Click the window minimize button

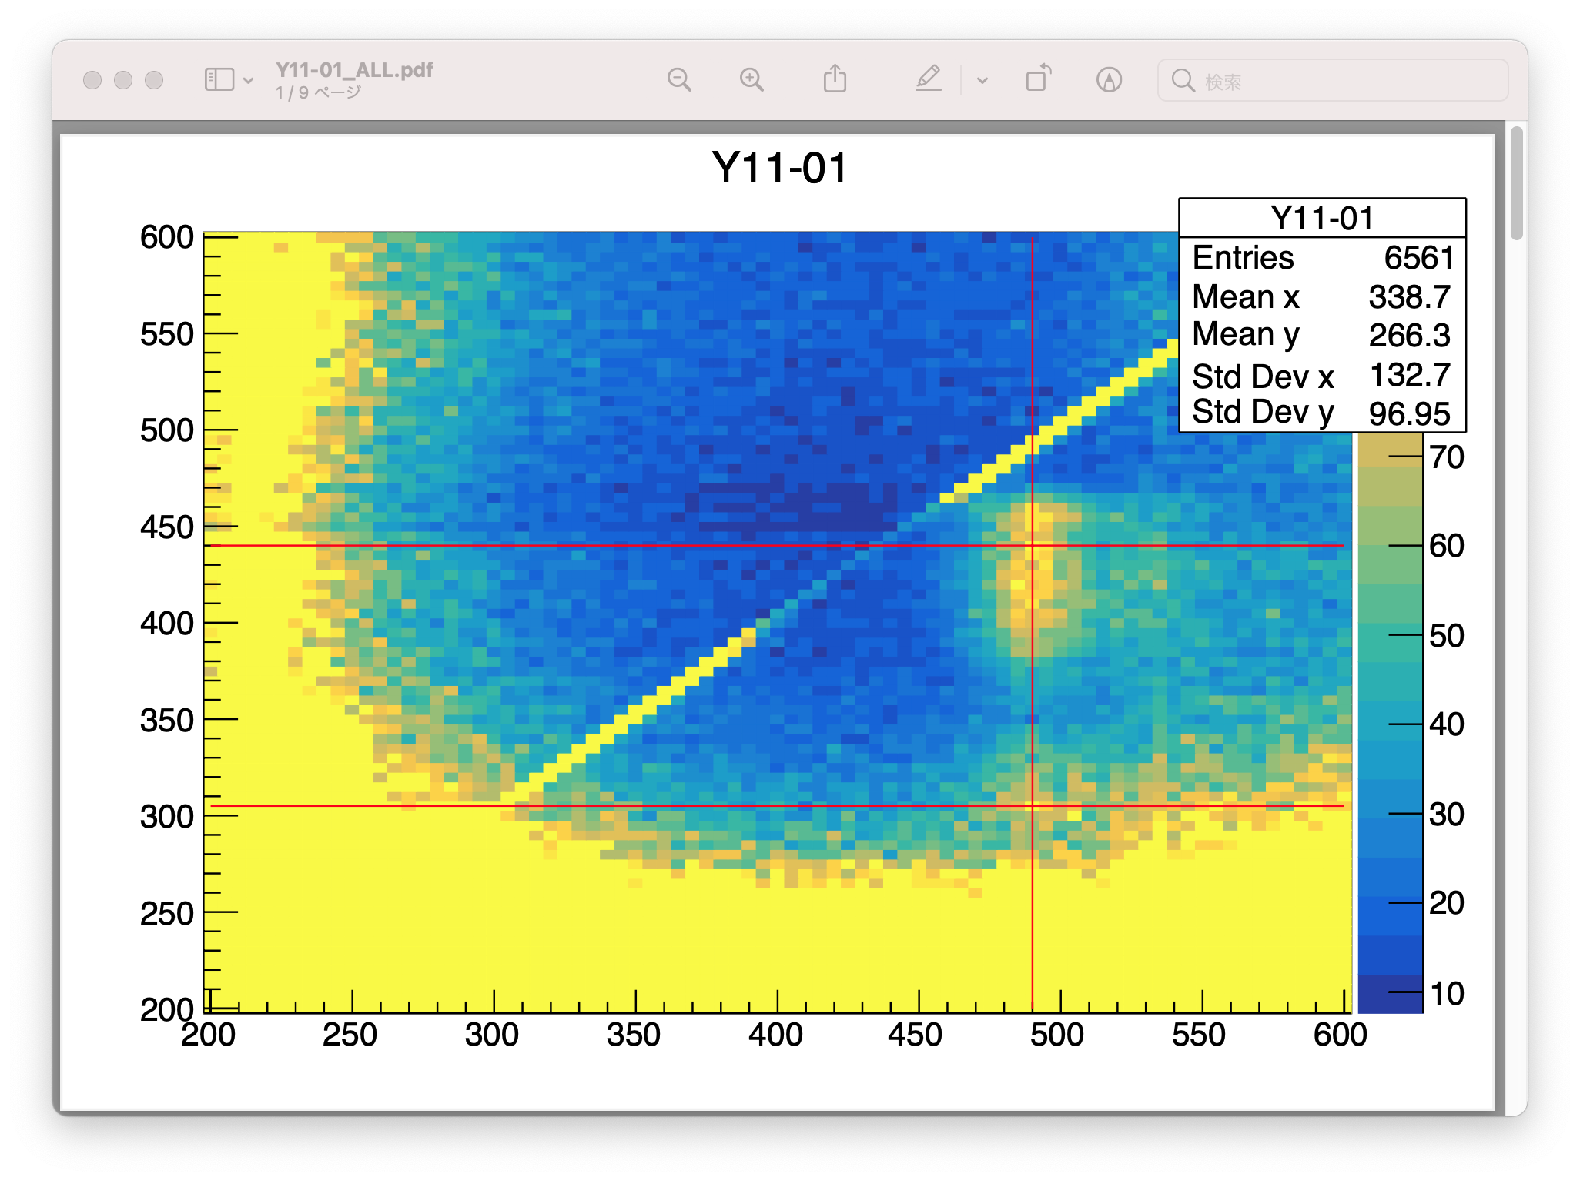pyautogui.click(x=123, y=80)
